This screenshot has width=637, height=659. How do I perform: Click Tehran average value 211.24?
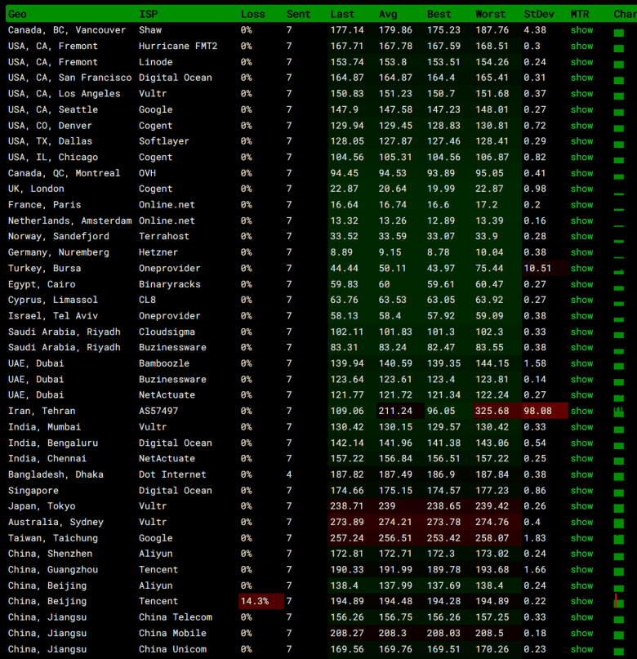click(400, 411)
